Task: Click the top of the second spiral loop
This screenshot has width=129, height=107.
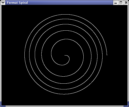Action: pos(66,19)
